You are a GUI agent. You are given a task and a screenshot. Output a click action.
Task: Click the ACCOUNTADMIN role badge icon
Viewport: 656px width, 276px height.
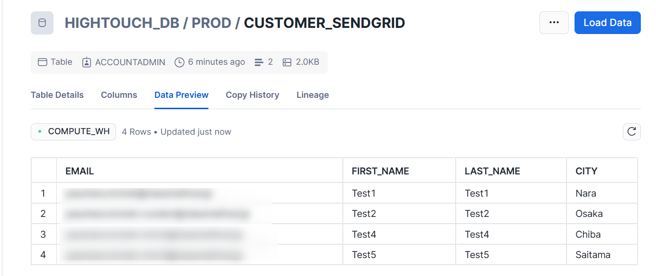pyautogui.click(x=86, y=62)
